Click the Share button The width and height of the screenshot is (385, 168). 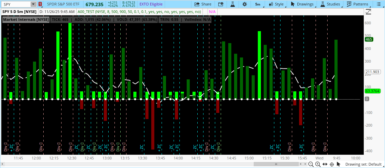coord(203,4)
